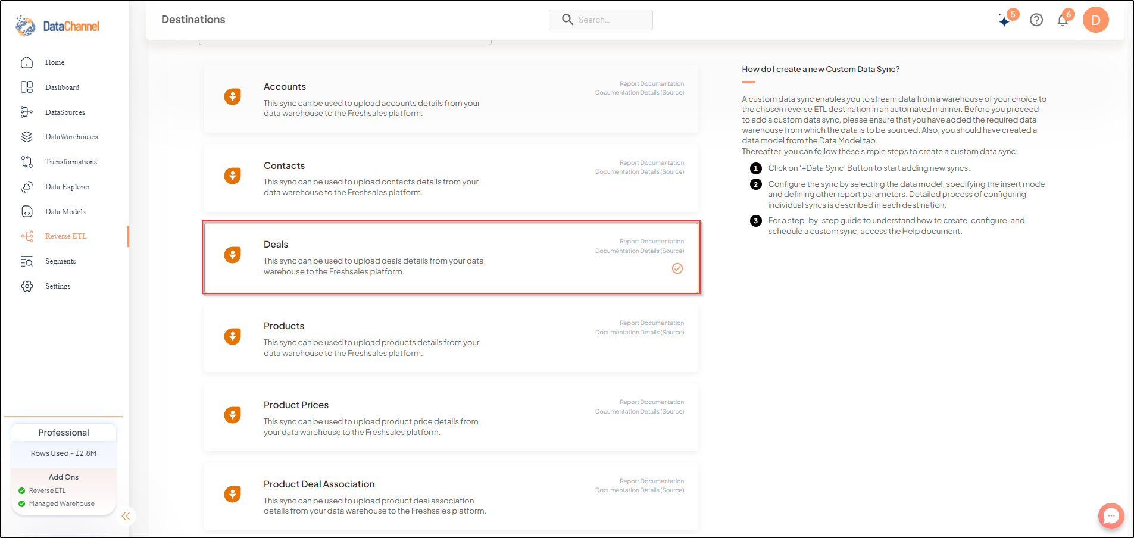Click the Deals sync orange icon
Image resolution: width=1134 pixels, height=538 pixels.
pos(232,255)
